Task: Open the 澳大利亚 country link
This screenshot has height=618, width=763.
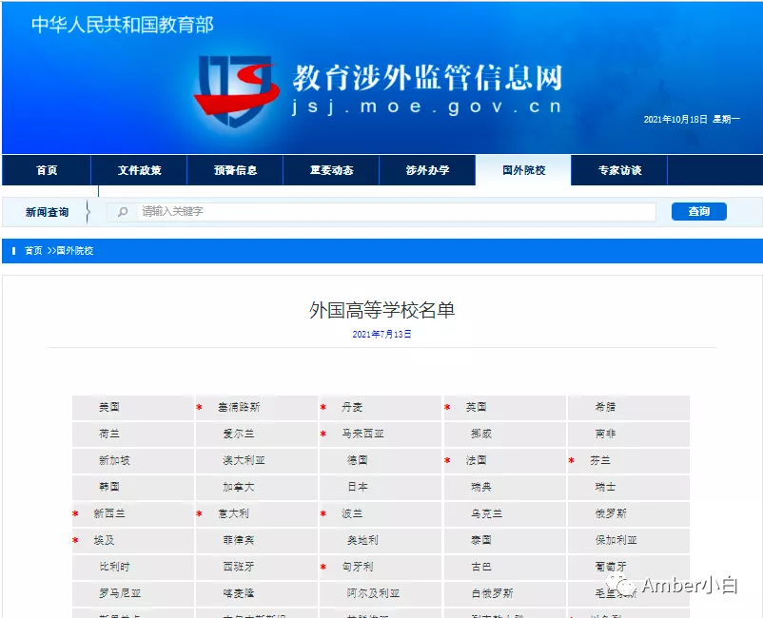Action: coord(244,460)
